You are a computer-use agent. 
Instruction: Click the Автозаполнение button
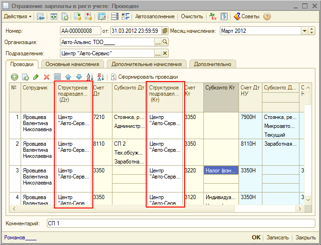point(155,16)
